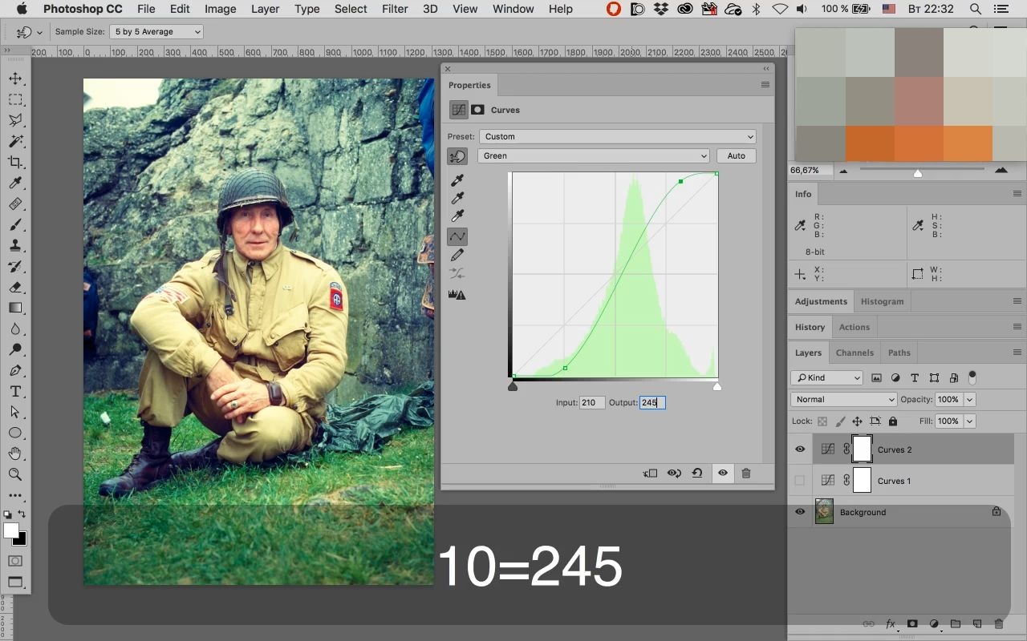Open the Preset dropdown set to Custom
This screenshot has width=1027, height=641.
point(617,136)
